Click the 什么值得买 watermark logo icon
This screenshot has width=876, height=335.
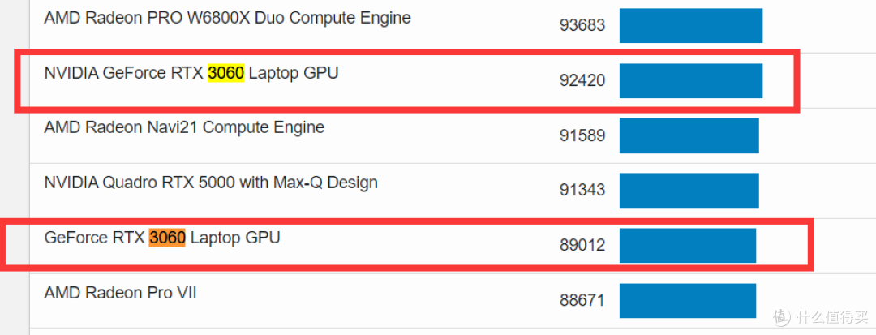tap(783, 317)
